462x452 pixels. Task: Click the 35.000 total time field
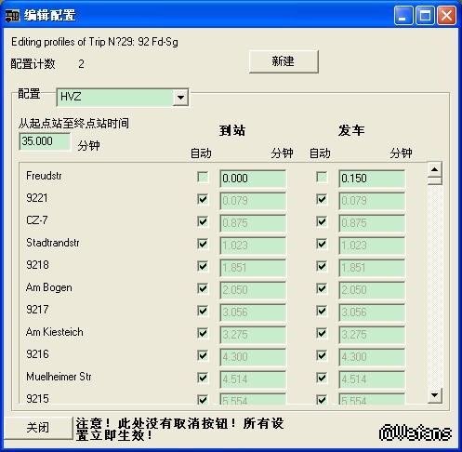(x=45, y=141)
